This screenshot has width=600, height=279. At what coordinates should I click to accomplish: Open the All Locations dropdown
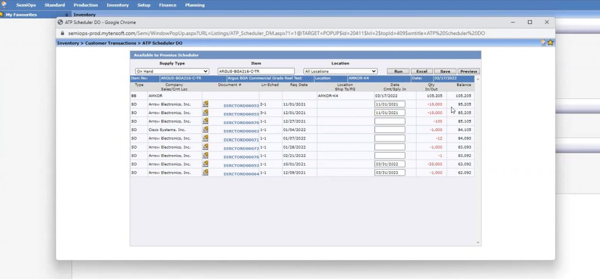tap(340, 71)
